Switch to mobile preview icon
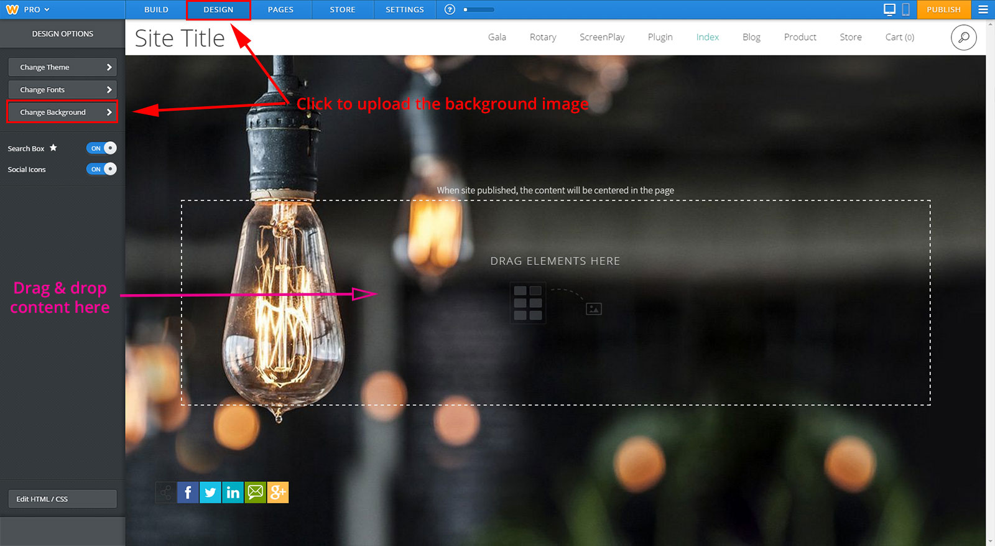The image size is (995, 546). 905,9
